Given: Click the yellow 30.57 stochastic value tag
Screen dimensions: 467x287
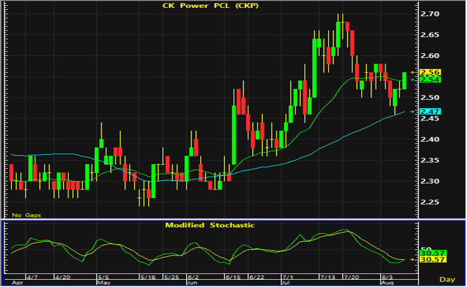Looking at the screenshot, I should coord(432,259).
